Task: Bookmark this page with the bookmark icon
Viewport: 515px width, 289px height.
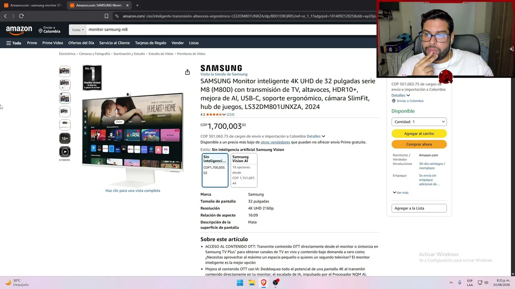Action: point(106,16)
